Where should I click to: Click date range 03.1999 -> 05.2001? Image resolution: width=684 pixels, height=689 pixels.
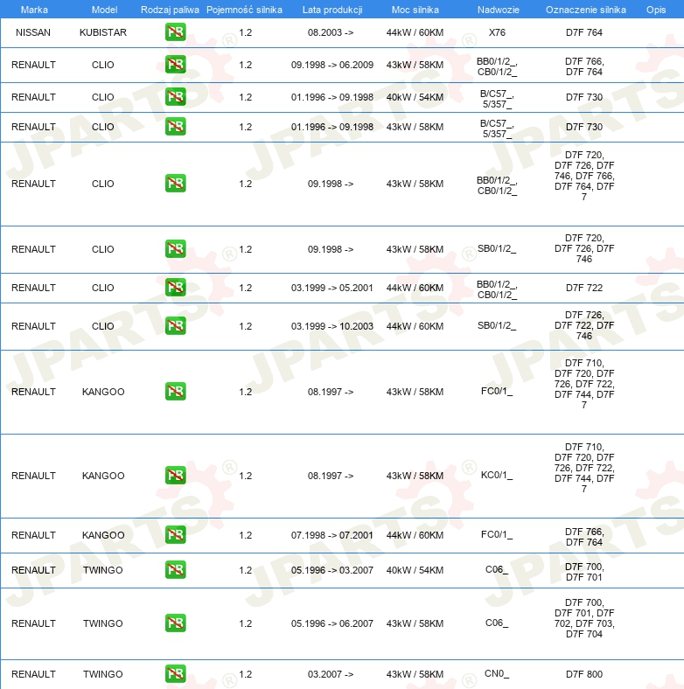[332, 288]
